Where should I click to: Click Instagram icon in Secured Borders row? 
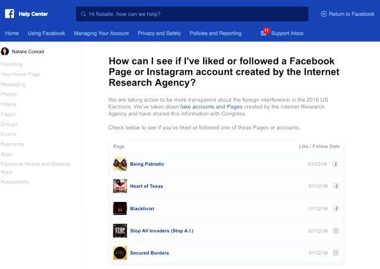click(x=335, y=253)
